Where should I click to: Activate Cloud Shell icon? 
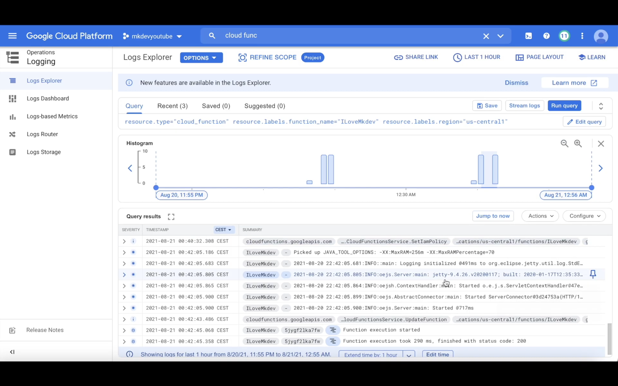[528, 36]
